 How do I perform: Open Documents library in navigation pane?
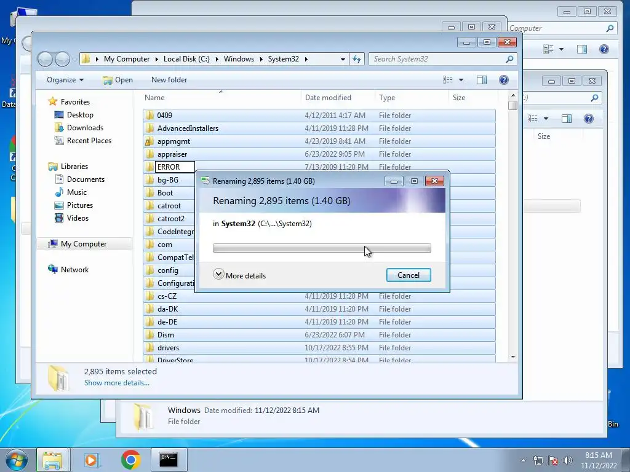point(86,179)
